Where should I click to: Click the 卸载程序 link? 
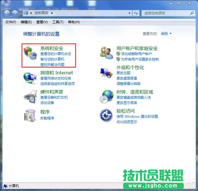47,118
